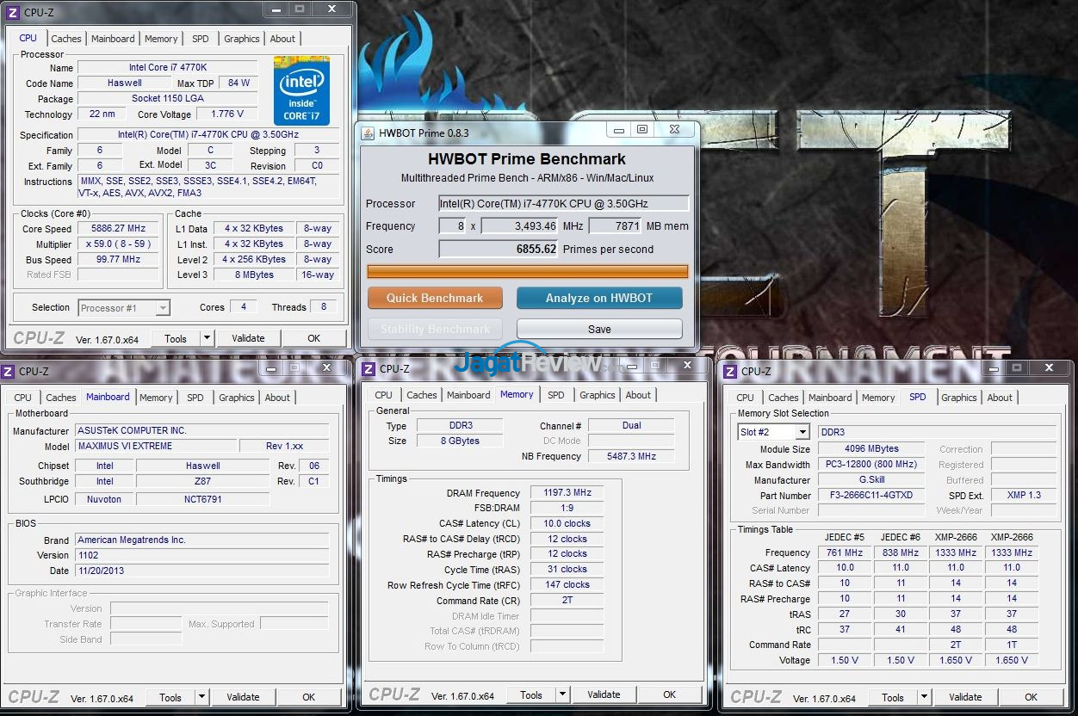Viewport: 1078px width, 716px height.
Task: Click the Core Speed value "5886.27 MHz"
Action: click(x=116, y=229)
